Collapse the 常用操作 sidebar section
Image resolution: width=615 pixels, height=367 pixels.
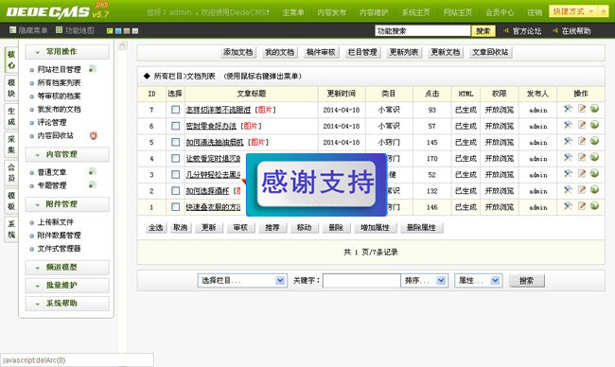click(x=67, y=52)
